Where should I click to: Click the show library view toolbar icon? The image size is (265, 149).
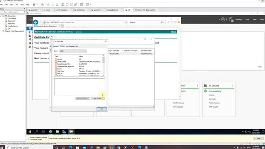63,5
